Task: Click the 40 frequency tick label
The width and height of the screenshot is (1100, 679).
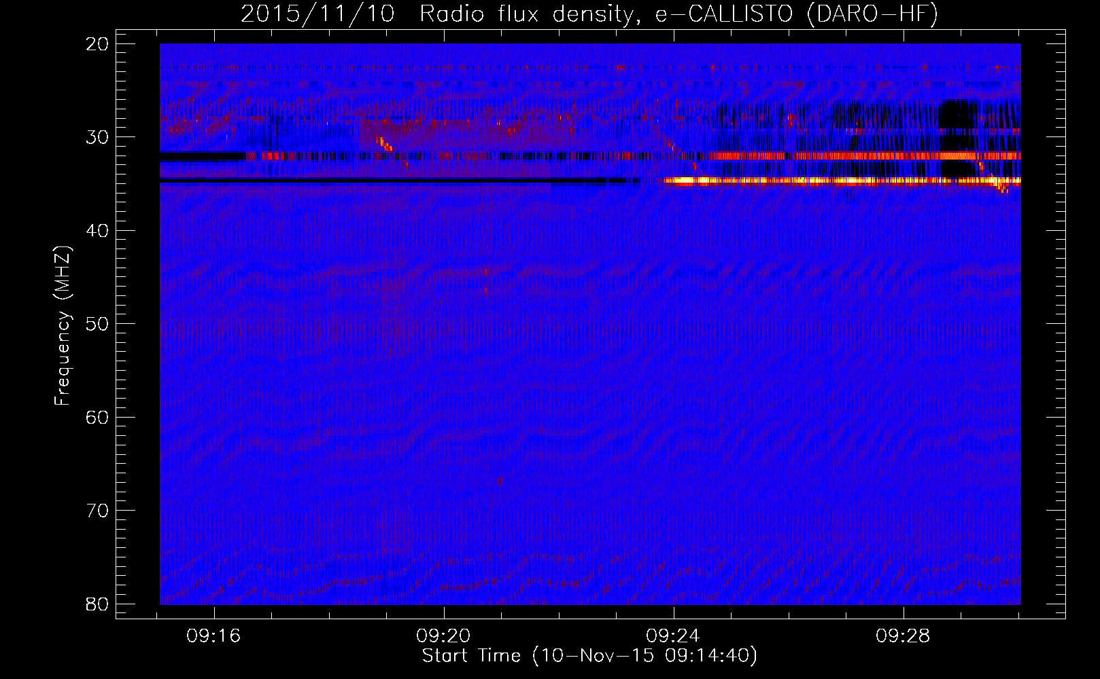Action: [97, 230]
